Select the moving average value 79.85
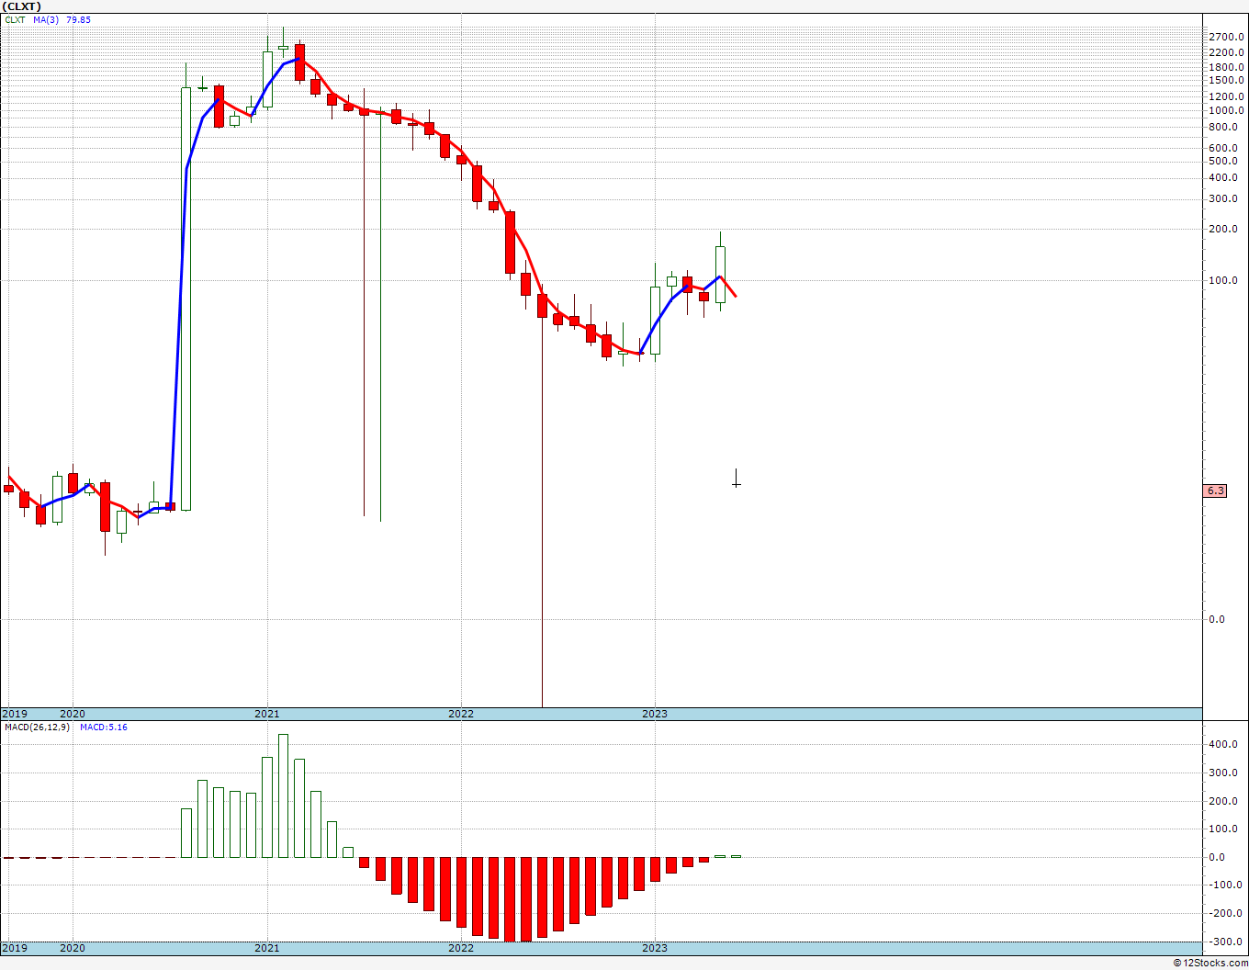The image size is (1249, 970). [78, 19]
